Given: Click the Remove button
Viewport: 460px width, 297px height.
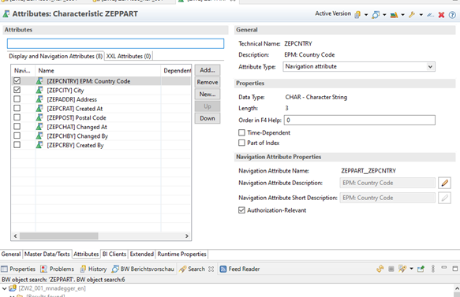Looking at the screenshot, I should [x=207, y=82].
